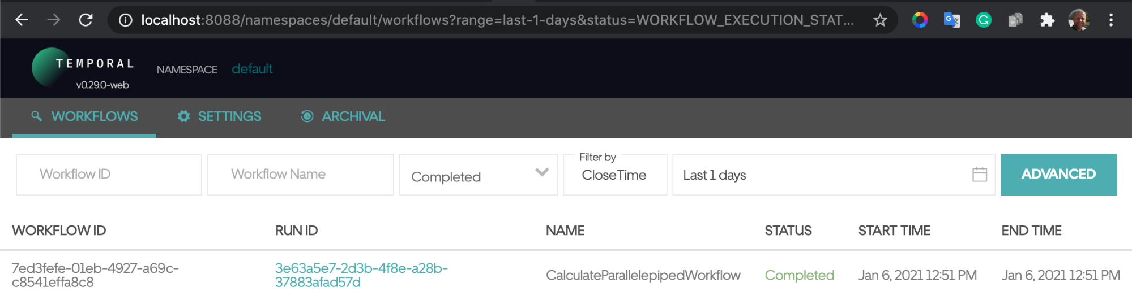Image resolution: width=1132 pixels, height=304 pixels.
Task: Click the Advanced button
Action: [x=1058, y=175]
